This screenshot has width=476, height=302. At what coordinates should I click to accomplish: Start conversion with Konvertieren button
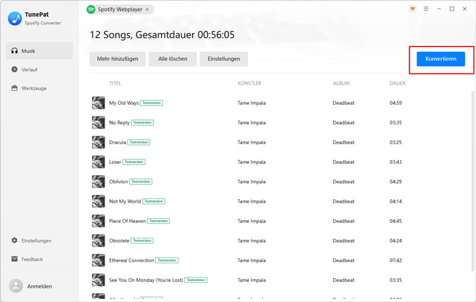441,59
